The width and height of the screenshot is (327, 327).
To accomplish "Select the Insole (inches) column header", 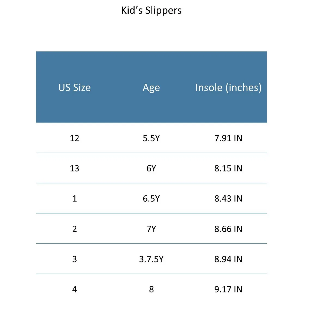I will click(228, 87).
